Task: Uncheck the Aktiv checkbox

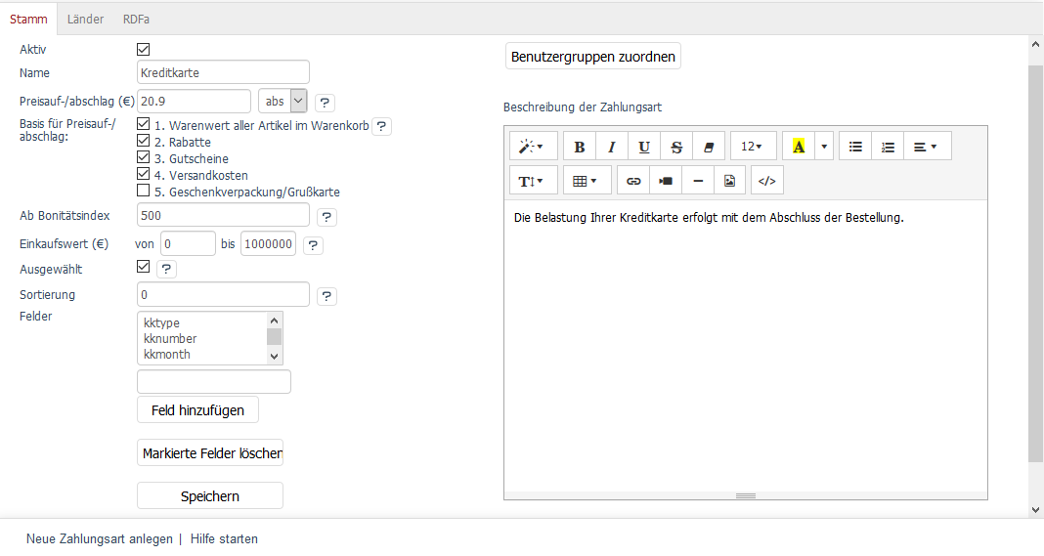Action: click(x=144, y=49)
